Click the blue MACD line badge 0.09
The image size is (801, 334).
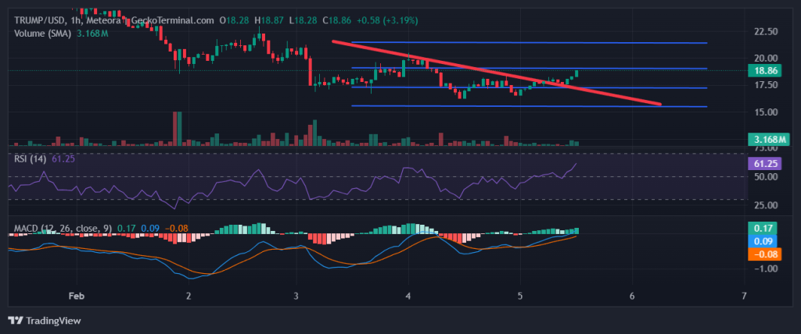(762, 241)
